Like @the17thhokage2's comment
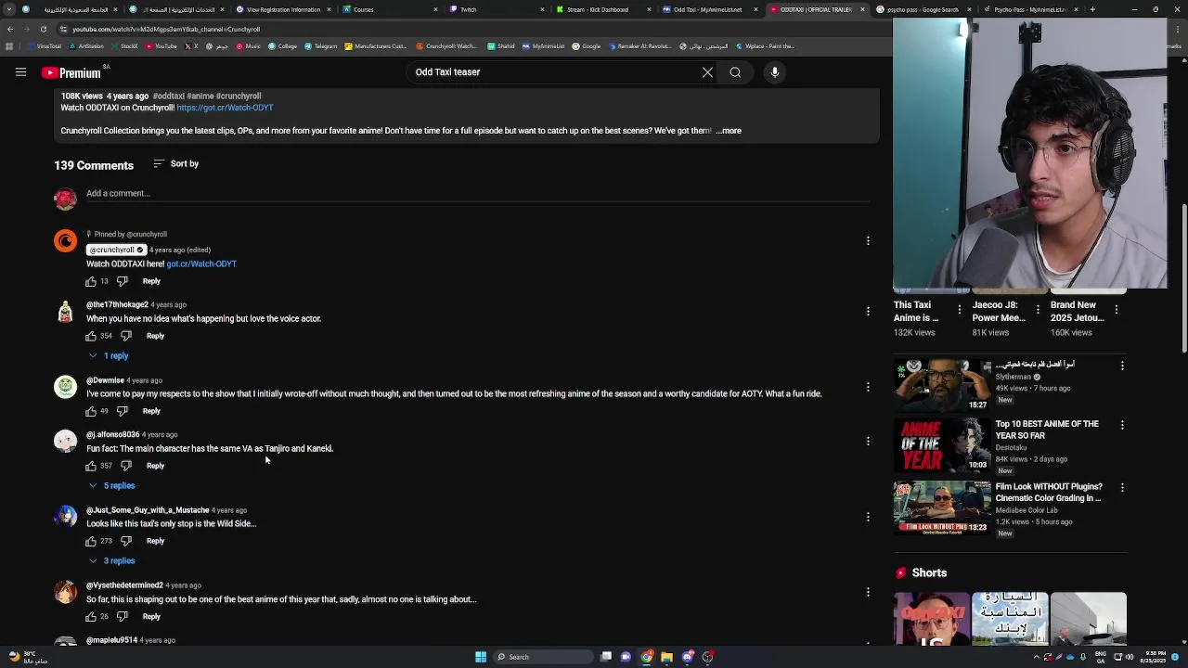This screenshot has width=1188, height=668. point(91,336)
